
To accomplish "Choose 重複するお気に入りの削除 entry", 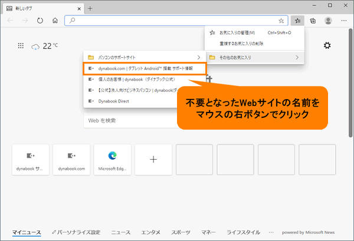I will (x=254, y=44).
